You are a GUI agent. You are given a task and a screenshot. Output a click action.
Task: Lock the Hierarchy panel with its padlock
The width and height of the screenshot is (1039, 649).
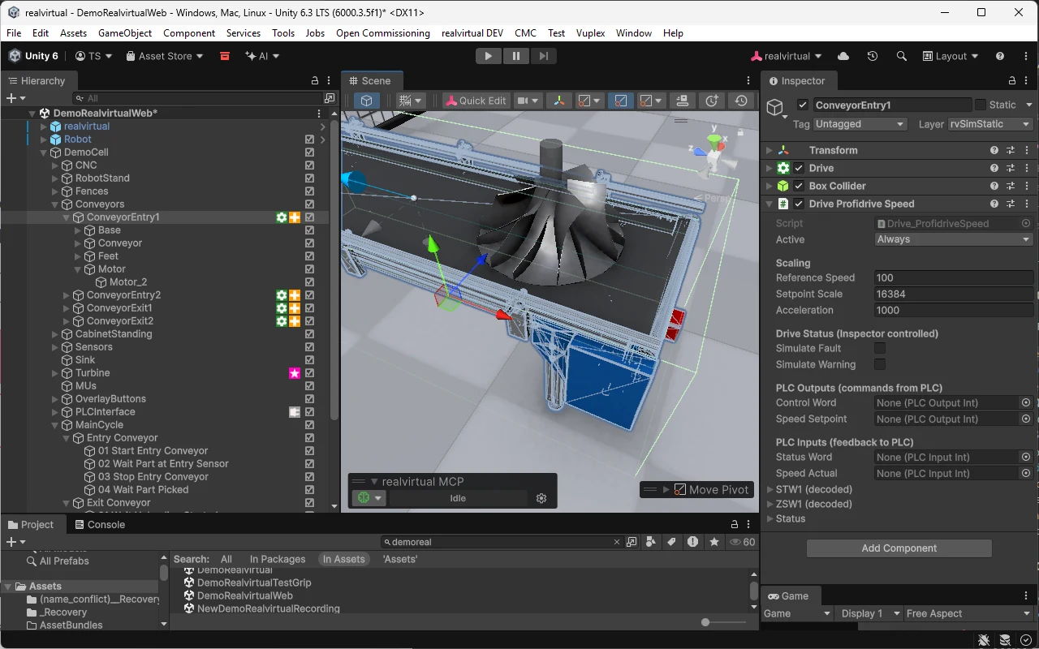pyautogui.click(x=315, y=81)
